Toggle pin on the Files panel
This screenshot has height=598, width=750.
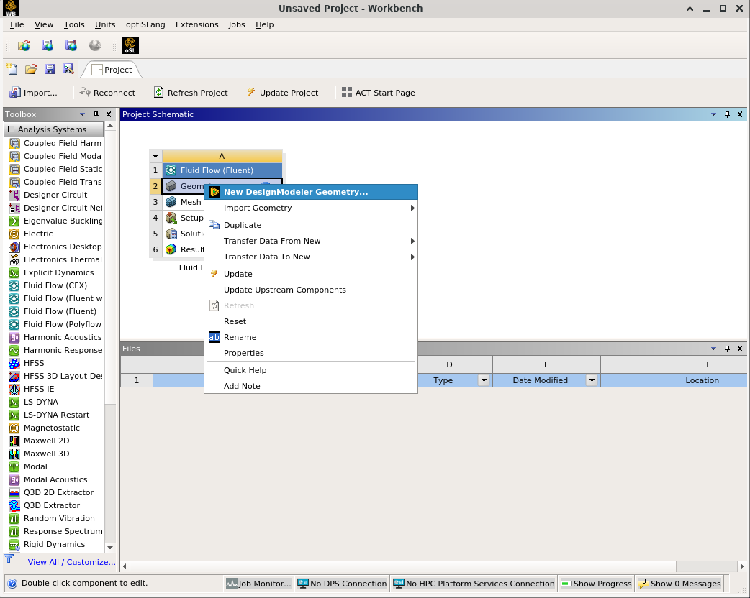(x=727, y=349)
